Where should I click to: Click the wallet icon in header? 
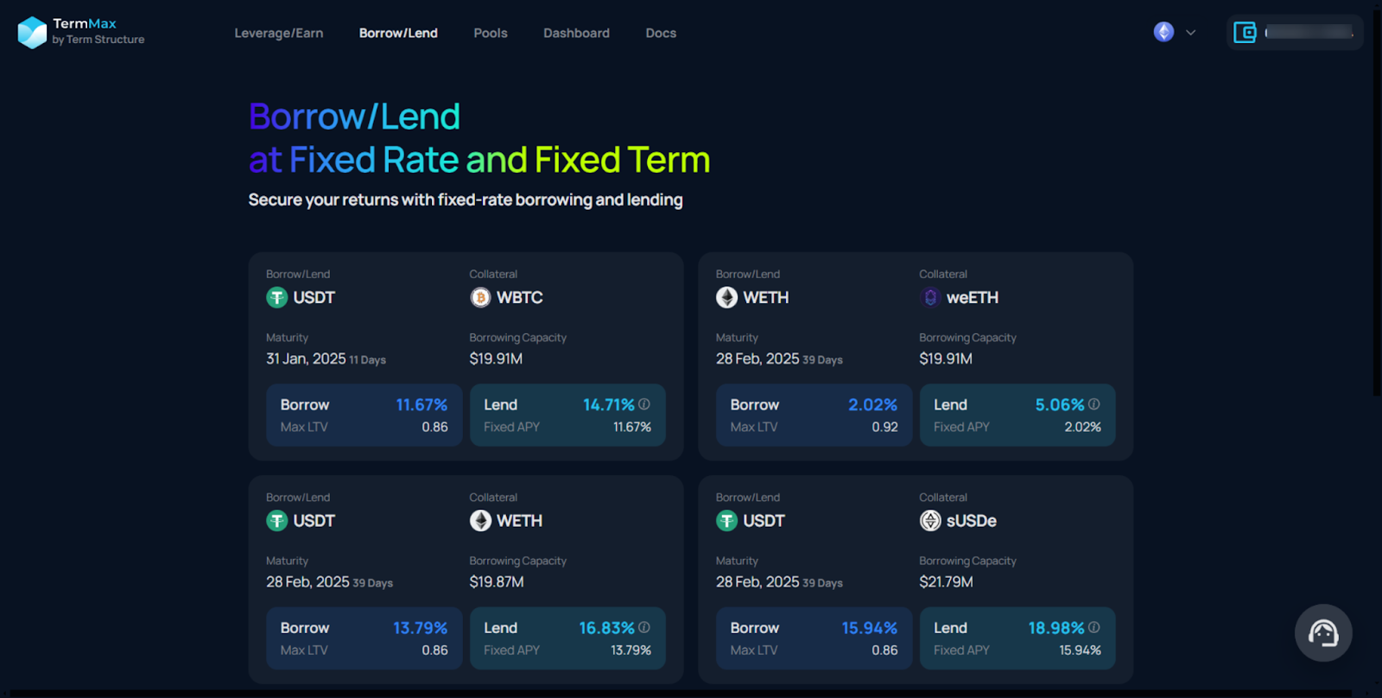1245,33
